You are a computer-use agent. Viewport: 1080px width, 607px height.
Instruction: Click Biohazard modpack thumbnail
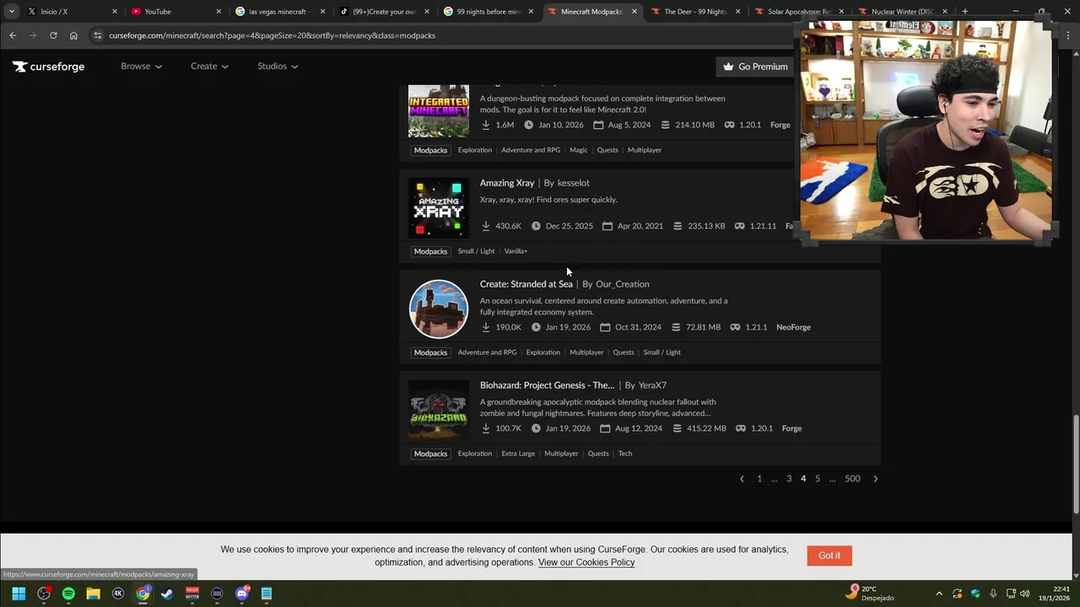(439, 411)
